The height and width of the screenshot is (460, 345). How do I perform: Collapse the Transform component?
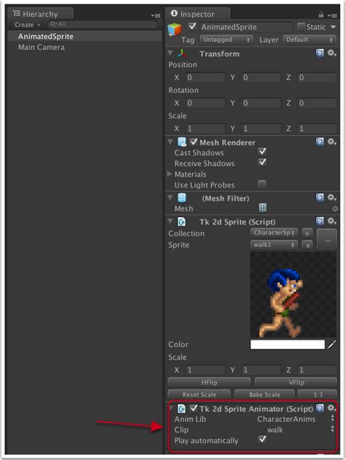[170, 53]
